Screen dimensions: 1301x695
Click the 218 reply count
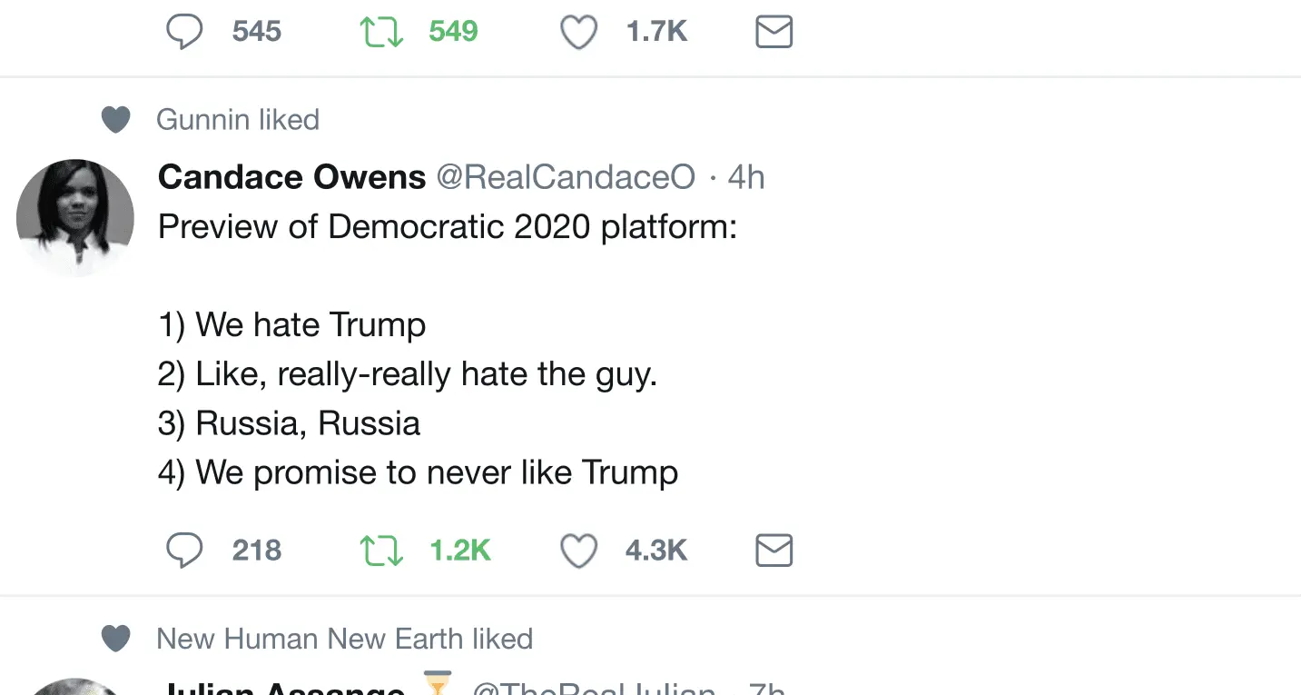(x=257, y=551)
